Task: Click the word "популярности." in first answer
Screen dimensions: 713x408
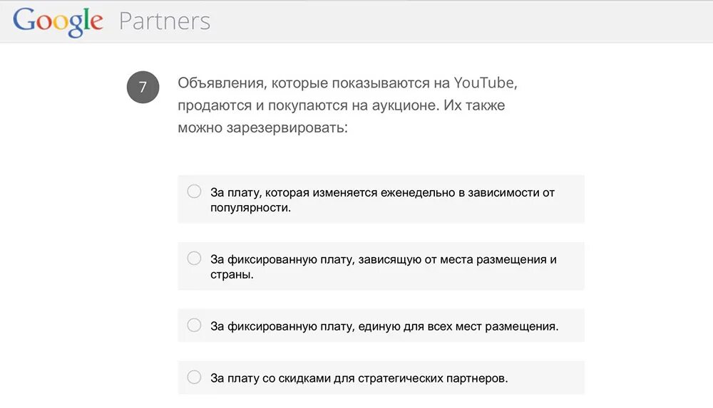Action: tap(250, 208)
